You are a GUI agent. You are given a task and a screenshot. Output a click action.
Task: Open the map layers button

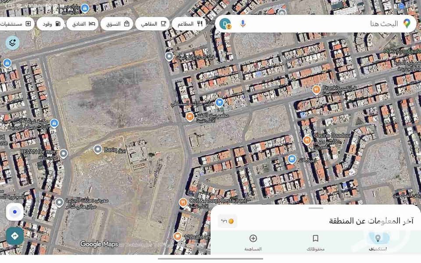13,43
